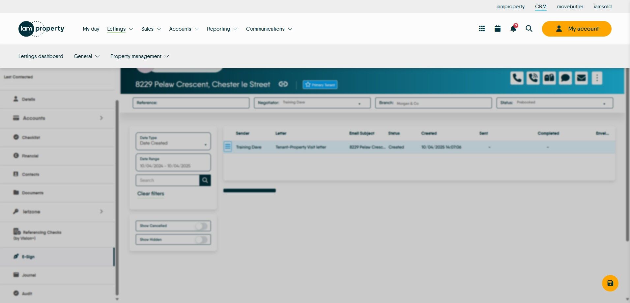Image resolution: width=630 pixels, height=303 pixels.
Task: Expand the Lettings menu
Action: (120, 29)
